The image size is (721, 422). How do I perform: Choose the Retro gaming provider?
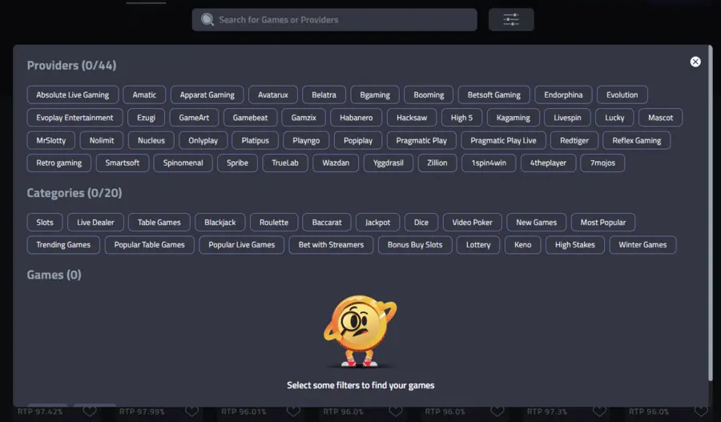pos(58,163)
